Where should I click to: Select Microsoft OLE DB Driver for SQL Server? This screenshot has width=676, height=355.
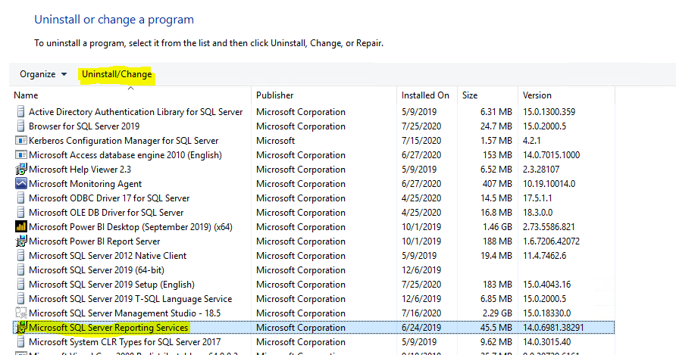(106, 213)
